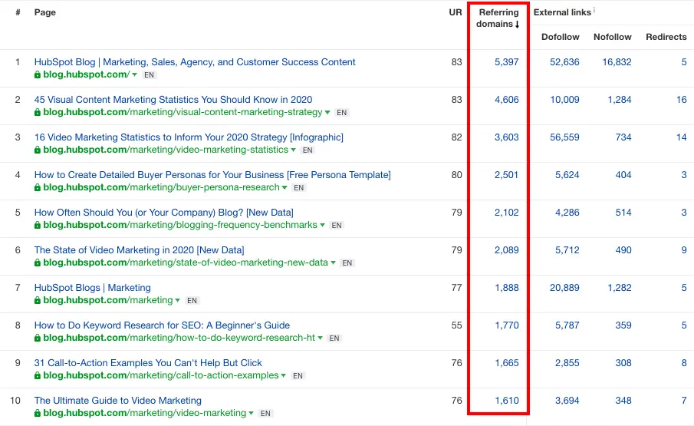Viewport: 694px width, 426px height.
Task: Open nofollow links count 1,284
Action: pyautogui.click(x=619, y=100)
